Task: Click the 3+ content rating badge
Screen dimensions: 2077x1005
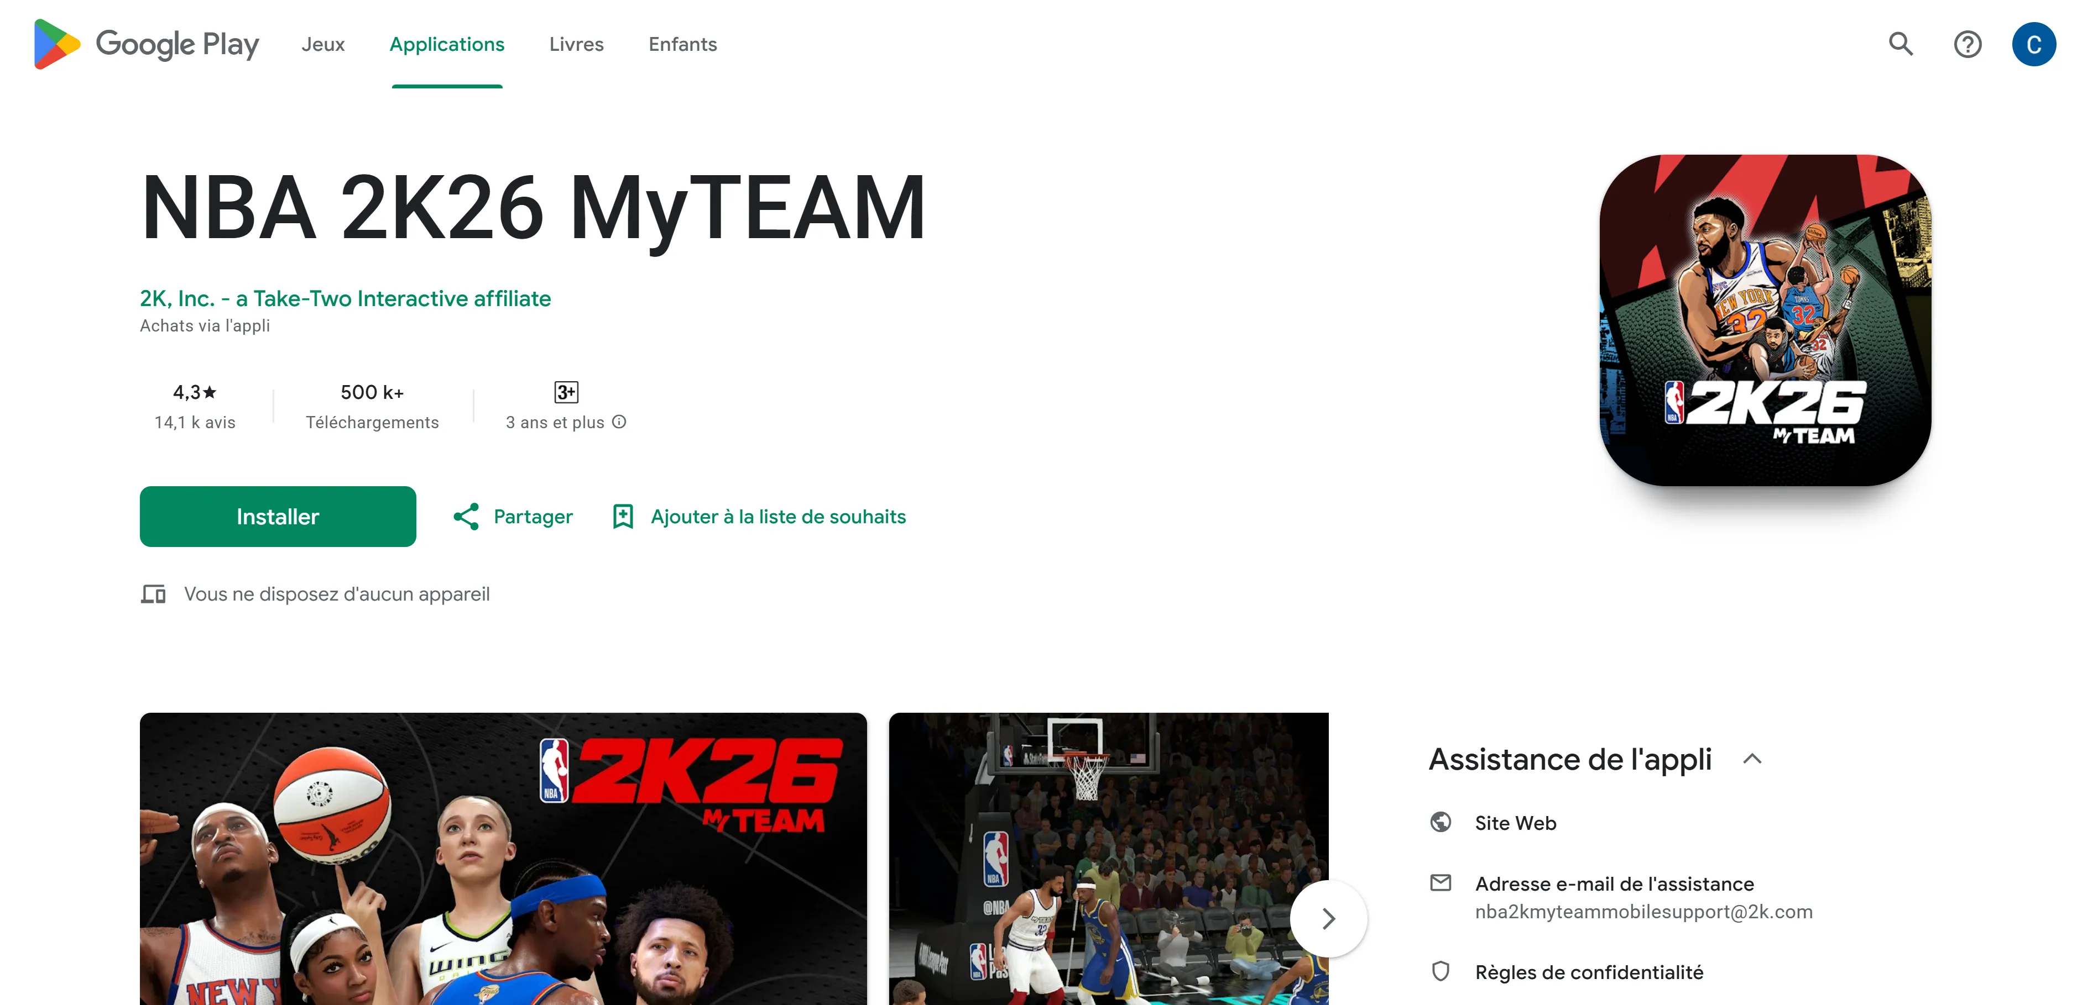Action: (x=566, y=392)
